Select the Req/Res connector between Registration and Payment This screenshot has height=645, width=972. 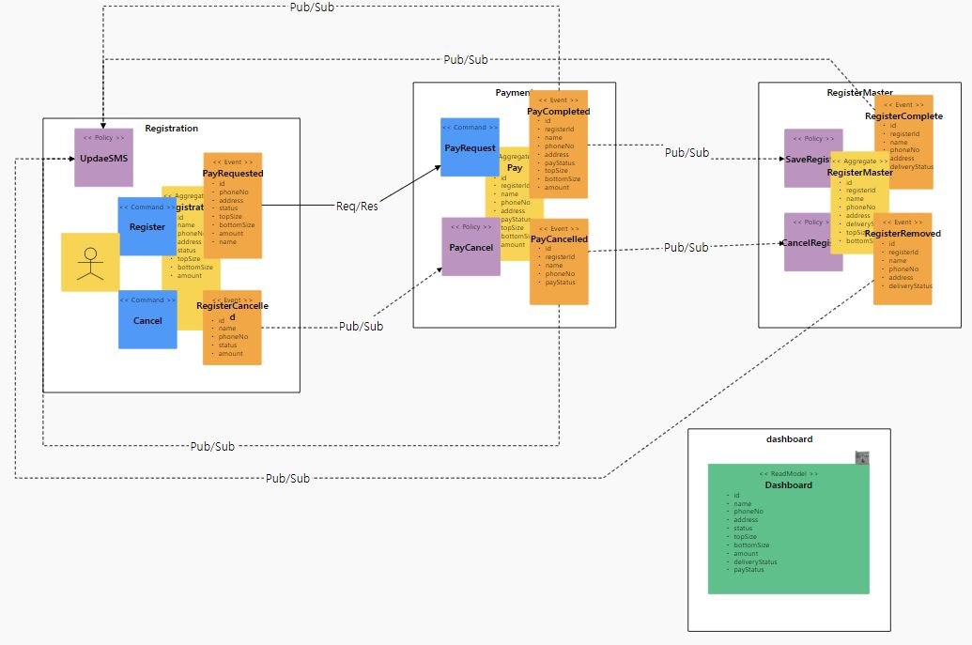click(x=357, y=205)
